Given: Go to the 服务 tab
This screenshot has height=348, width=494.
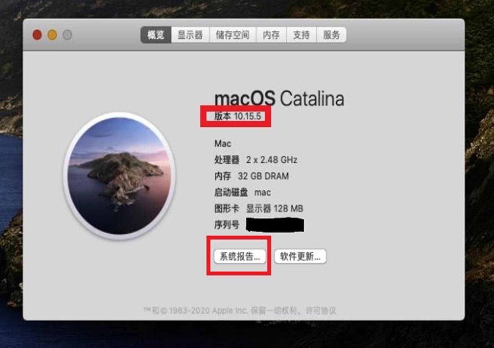Looking at the screenshot, I should tap(331, 35).
